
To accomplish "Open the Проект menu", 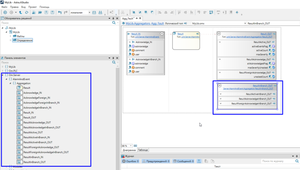I will pos(32,7).
